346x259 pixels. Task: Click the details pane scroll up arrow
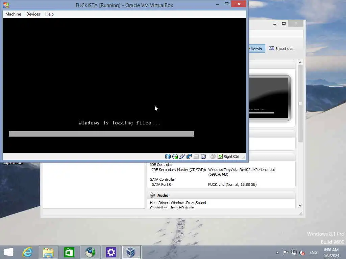(300, 62)
